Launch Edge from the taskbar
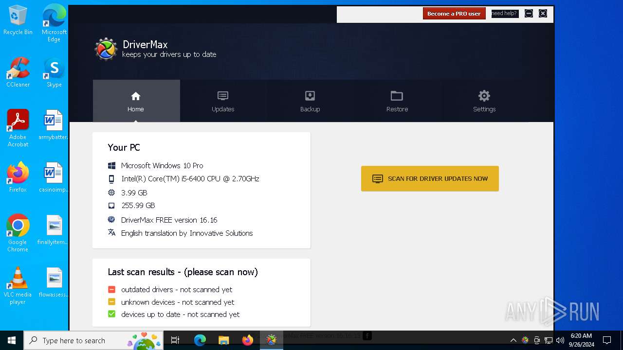Image resolution: width=623 pixels, height=350 pixels. coord(200,340)
